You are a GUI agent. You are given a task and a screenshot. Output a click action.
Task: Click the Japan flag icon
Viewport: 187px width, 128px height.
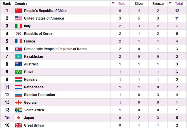pos(18,118)
